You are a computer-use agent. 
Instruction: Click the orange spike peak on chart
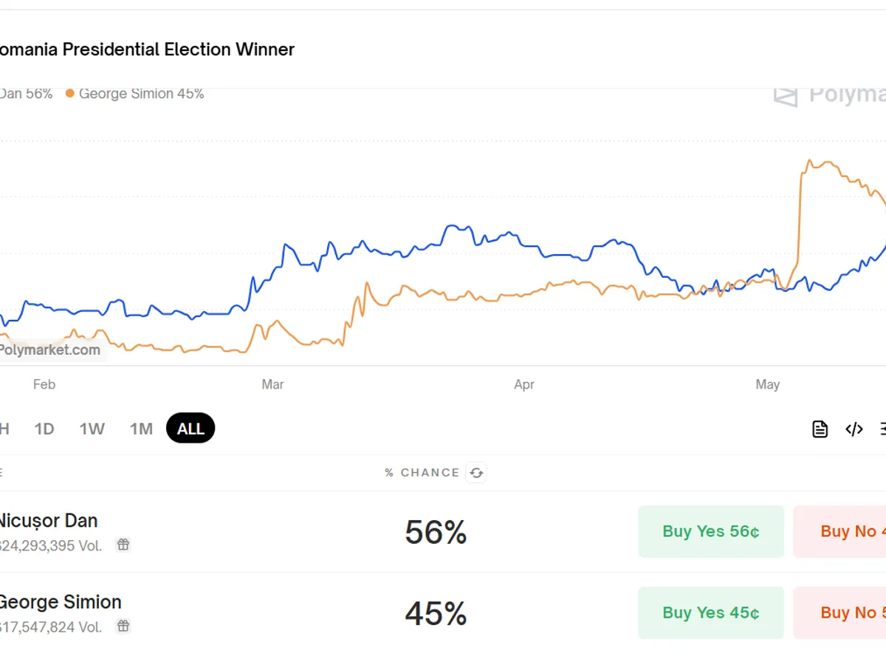pyautogui.click(x=810, y=160)
